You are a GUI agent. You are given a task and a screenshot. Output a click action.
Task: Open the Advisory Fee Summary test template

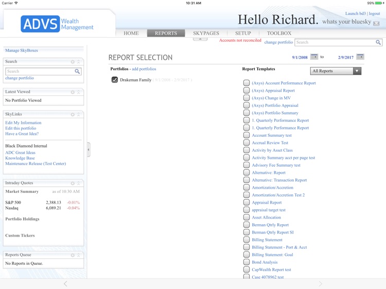pos(276,165)
